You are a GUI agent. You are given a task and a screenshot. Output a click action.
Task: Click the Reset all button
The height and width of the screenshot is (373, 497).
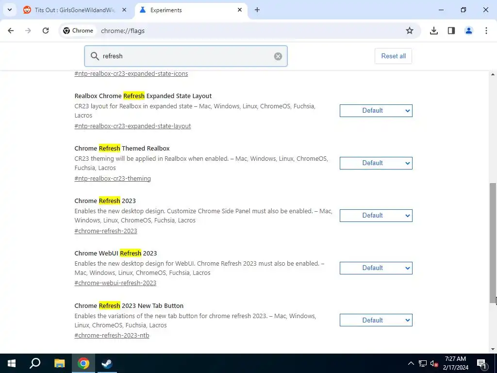pos(393,56)
